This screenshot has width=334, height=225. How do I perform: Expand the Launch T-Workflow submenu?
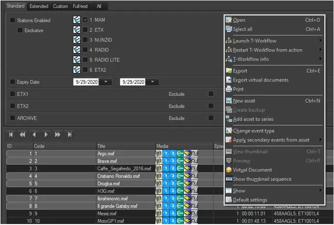[x=320, y=41]
